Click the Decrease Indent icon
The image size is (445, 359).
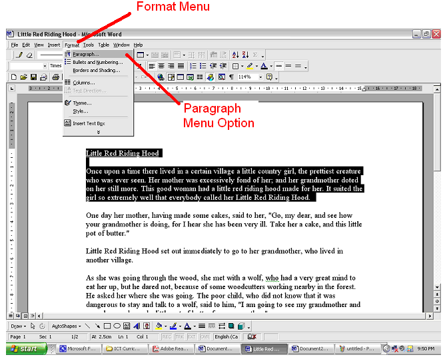pyautogui.click(x=213, y=66)
